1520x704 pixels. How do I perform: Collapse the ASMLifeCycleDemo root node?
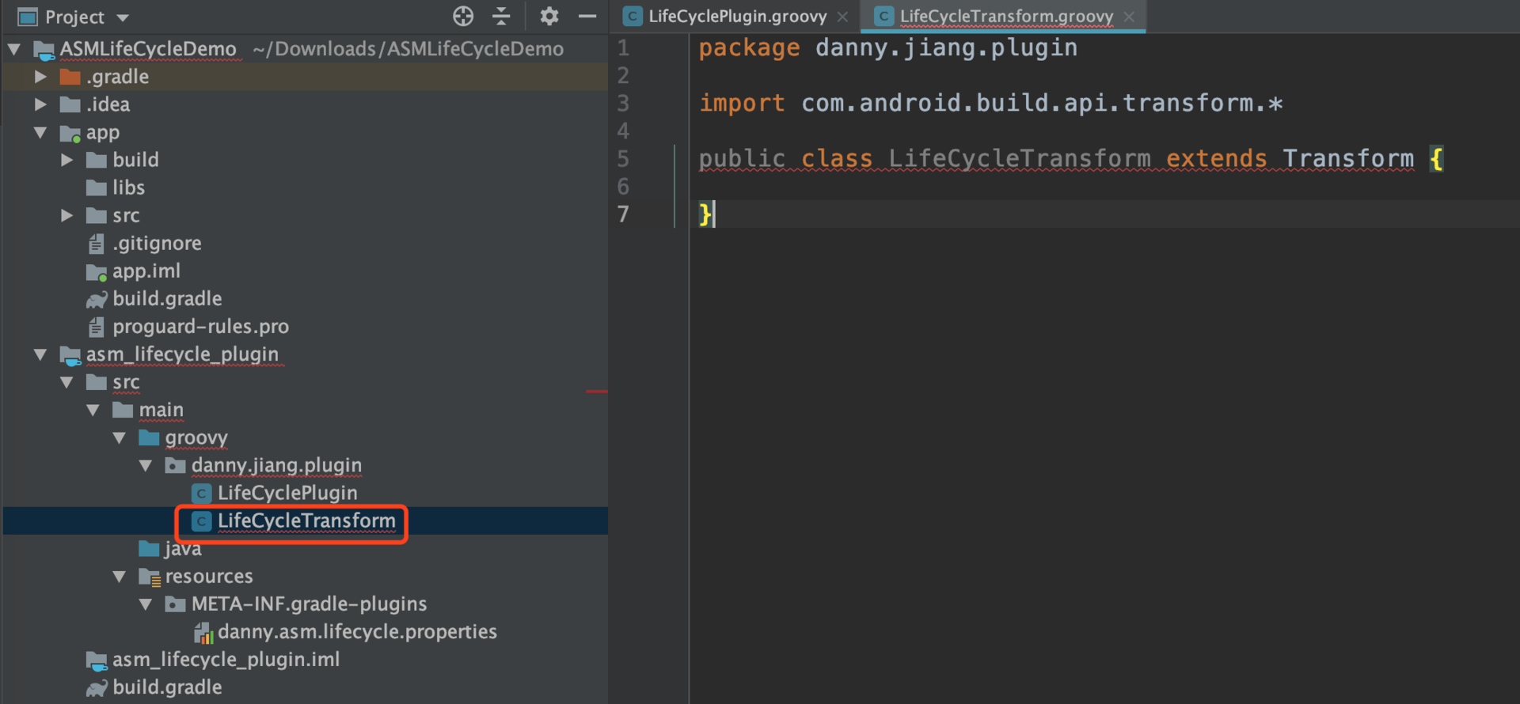point(14,49)
